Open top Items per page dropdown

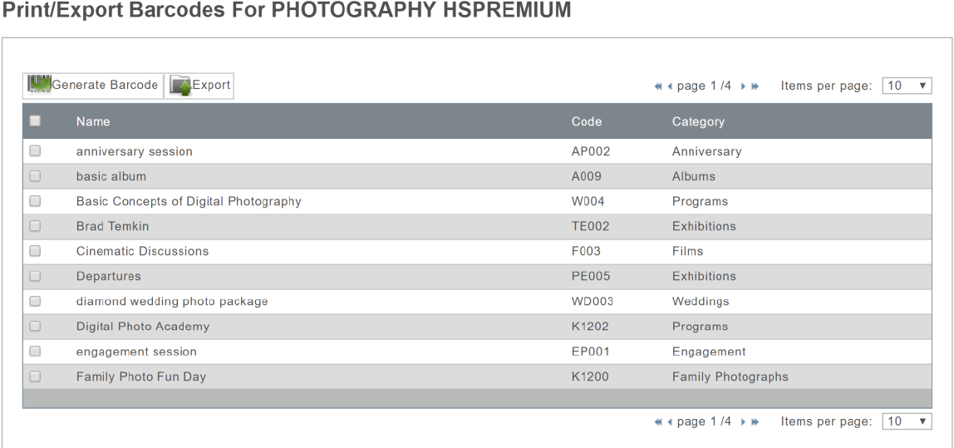pyautogui.click(x=907, y=86)
